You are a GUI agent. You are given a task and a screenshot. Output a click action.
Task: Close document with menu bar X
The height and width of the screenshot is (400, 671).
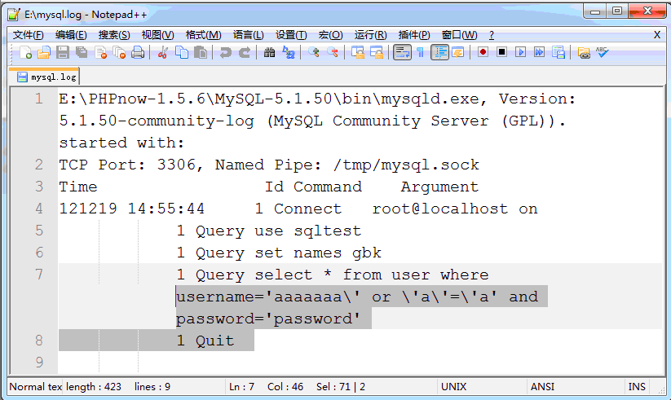(657, 35)
